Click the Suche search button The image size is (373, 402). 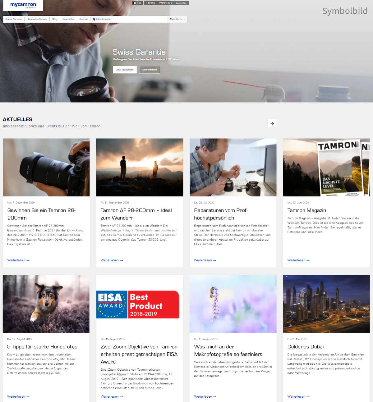(x=150, y=3)
